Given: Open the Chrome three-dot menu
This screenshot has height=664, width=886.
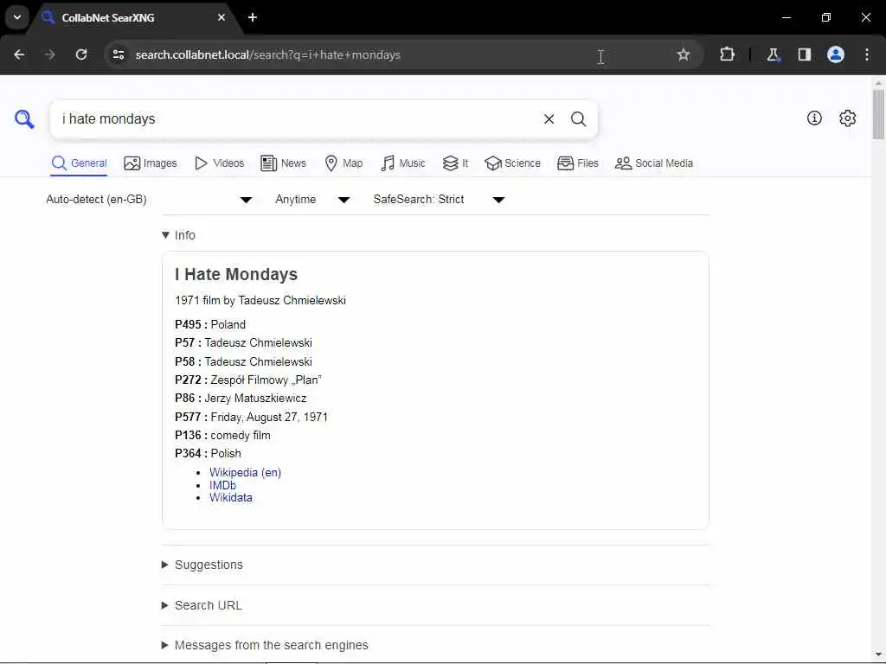Looking at the screenshot, I should pyautogui.click(x=867, y=54).
